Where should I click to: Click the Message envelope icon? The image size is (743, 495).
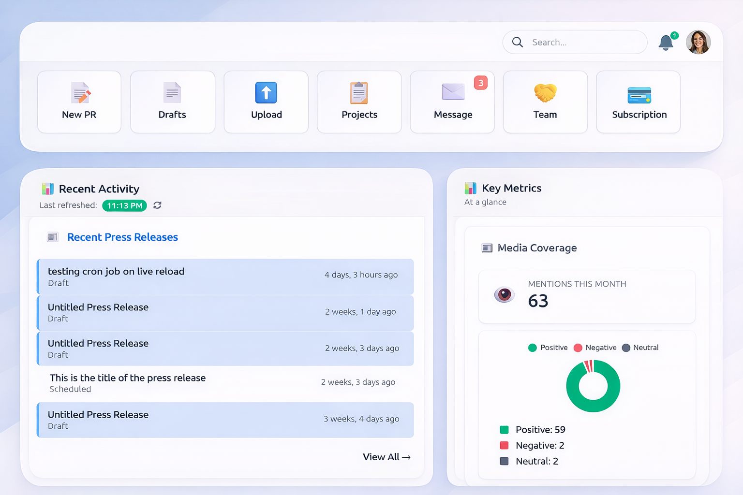click(453, 91)
